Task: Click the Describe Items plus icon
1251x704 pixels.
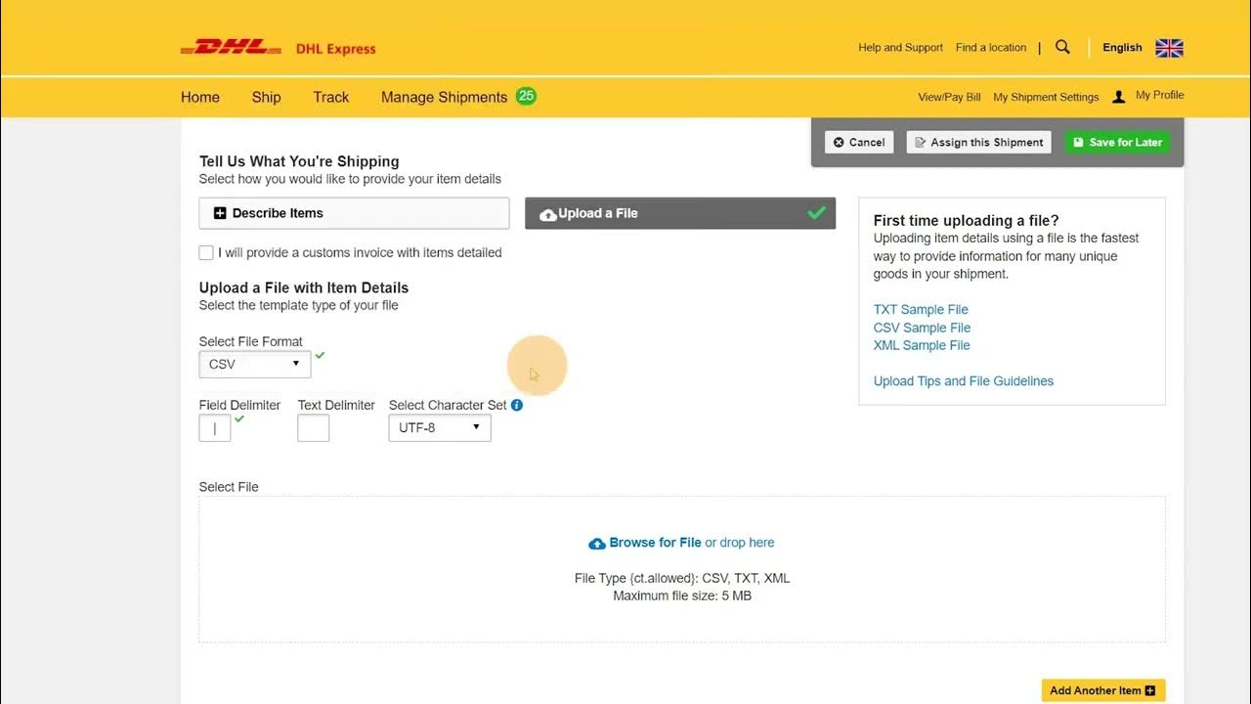Action: (220, 213)
